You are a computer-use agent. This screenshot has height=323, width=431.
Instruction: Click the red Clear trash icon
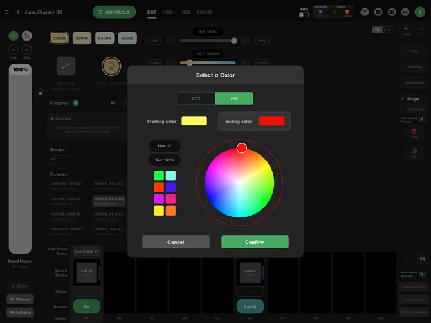pos(414,131)
